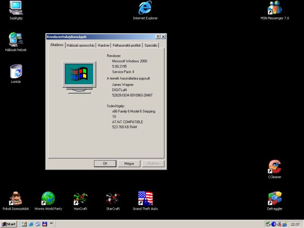Expand the quick launch overflow chevron
Viewport: 304px width, 228px height.
tap(51, 223)
